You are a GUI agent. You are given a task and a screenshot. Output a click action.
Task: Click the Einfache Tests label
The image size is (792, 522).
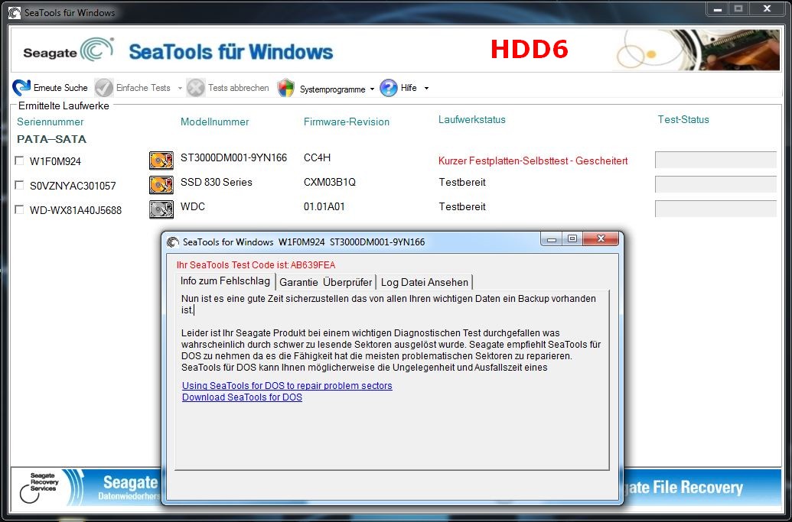pos(143,88)
